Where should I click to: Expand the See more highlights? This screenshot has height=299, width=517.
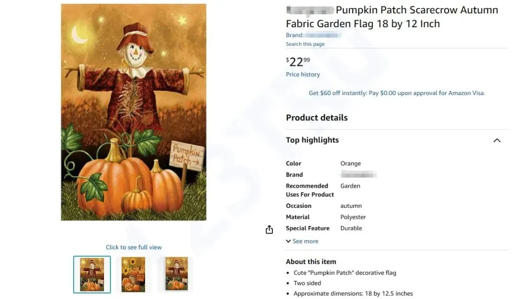(302, 241)
